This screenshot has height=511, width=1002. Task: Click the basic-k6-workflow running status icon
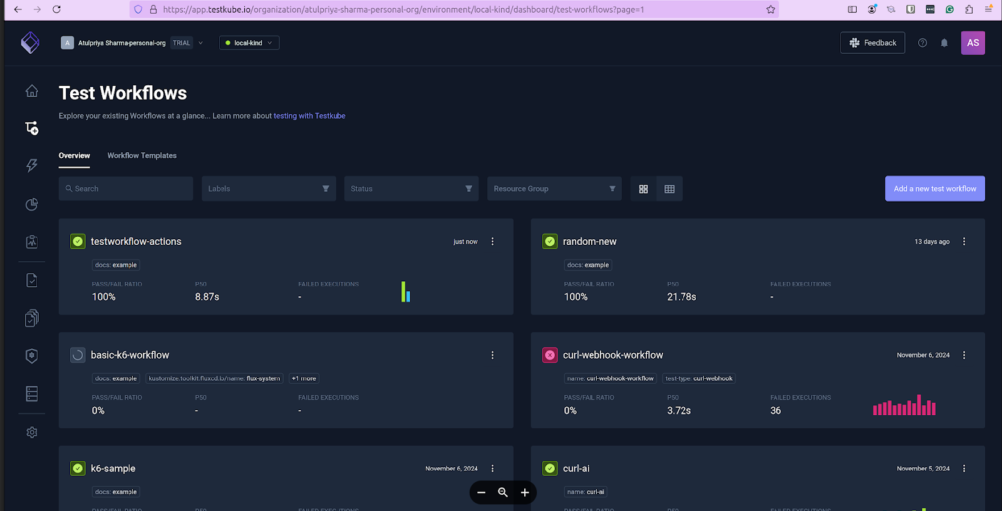[x=78, y=355]
